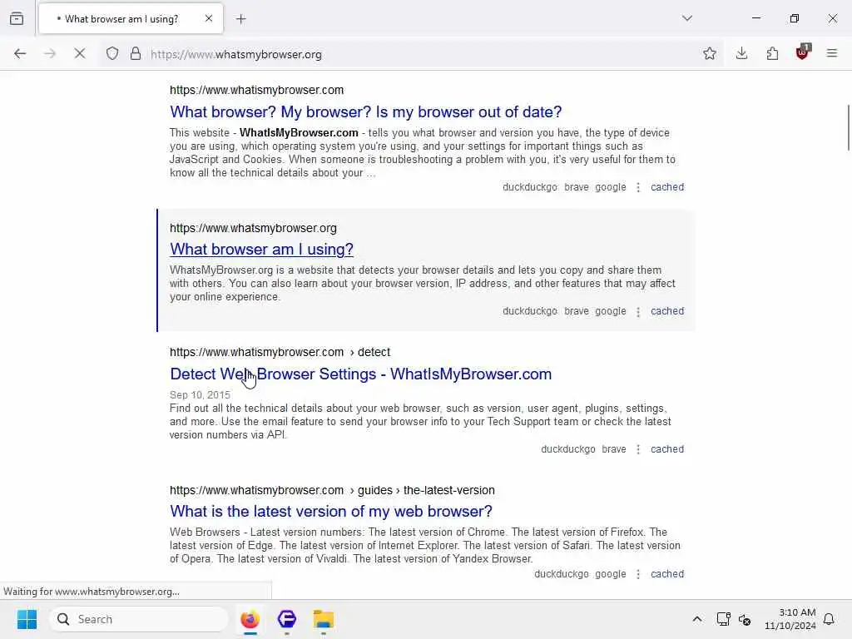Bookmark this page with star icon
852x639 pixels.
tap(710, 53)
